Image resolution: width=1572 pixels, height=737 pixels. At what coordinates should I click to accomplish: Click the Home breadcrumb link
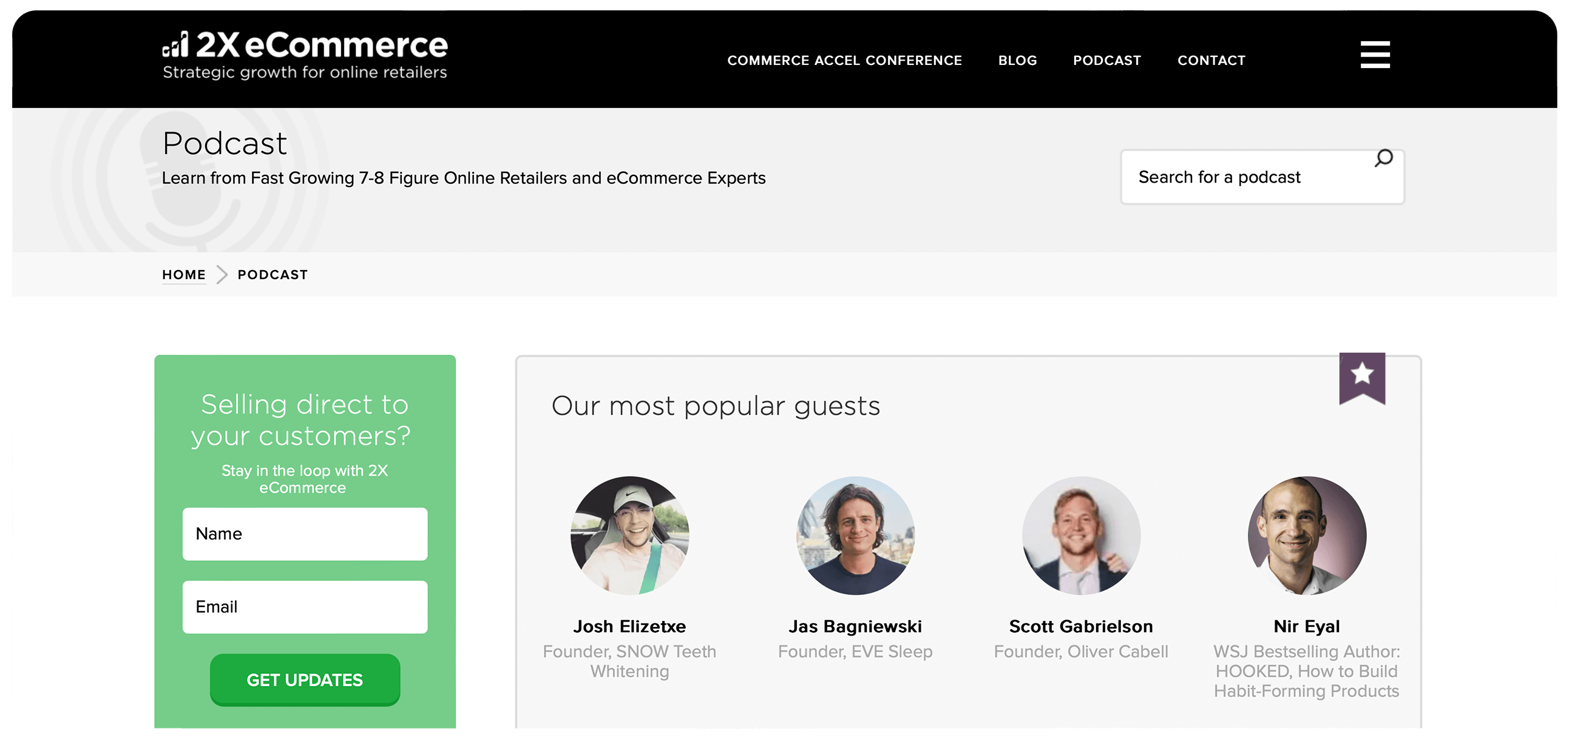(x=184, y=275)
